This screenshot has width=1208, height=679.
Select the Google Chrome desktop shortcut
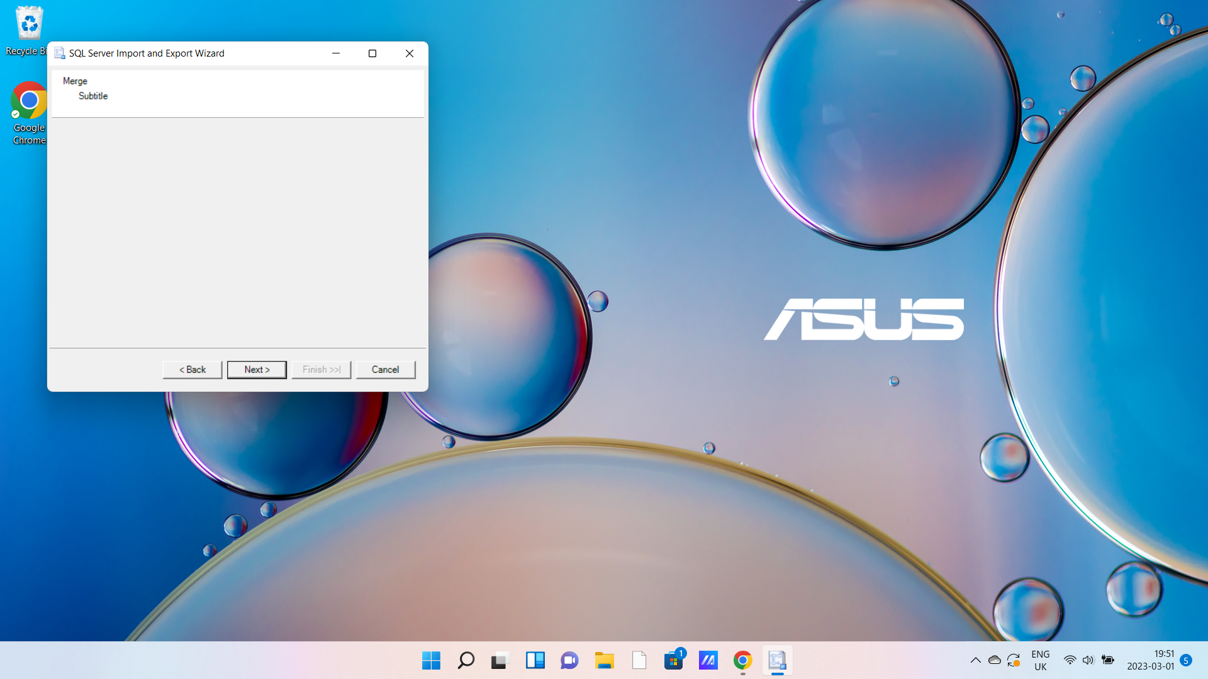(x=29, y=113)
